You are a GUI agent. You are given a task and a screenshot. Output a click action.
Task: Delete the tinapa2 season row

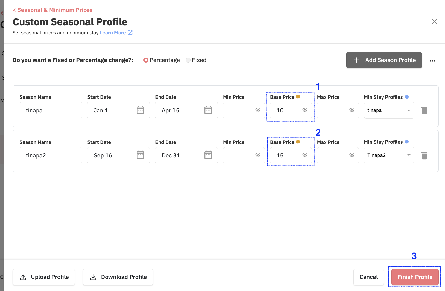tap(424, 156)
